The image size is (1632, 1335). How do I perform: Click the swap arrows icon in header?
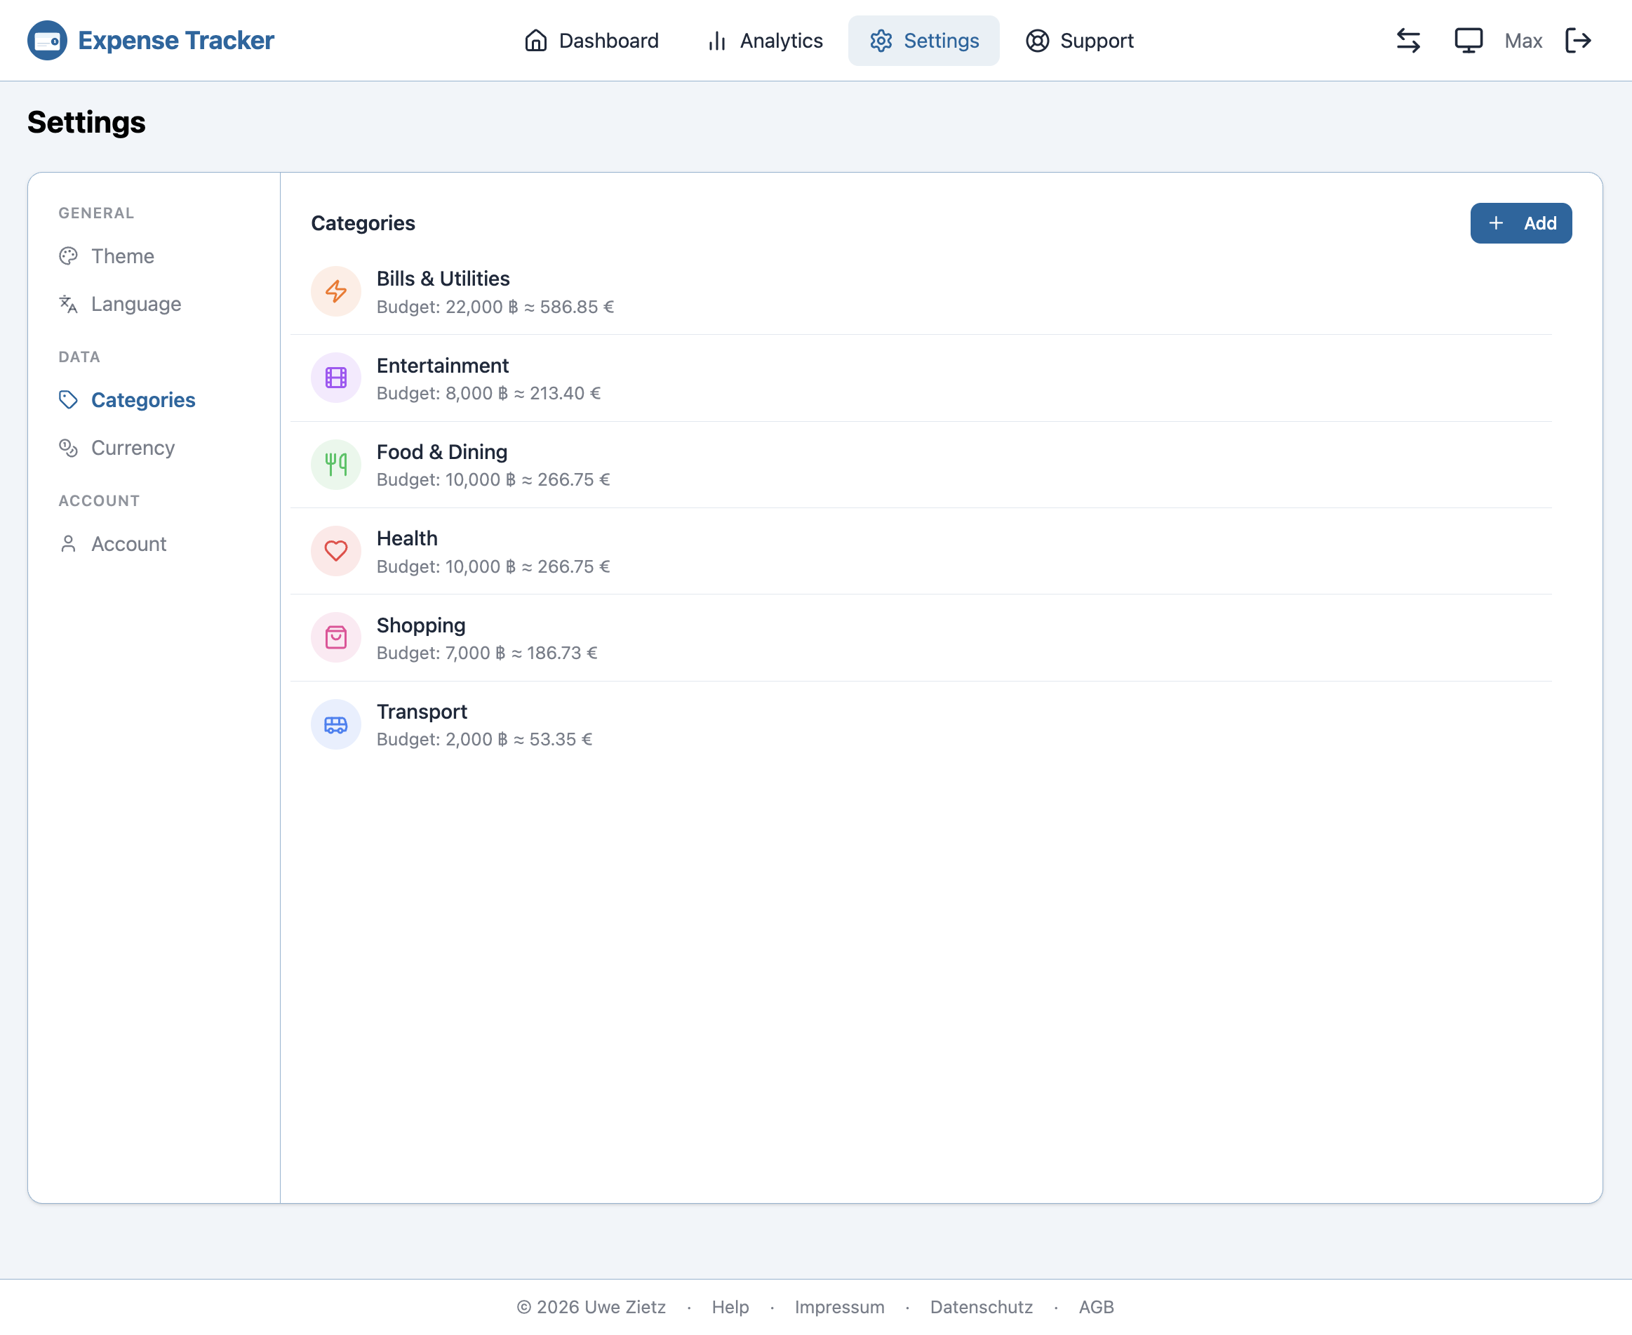point(1407,41)
